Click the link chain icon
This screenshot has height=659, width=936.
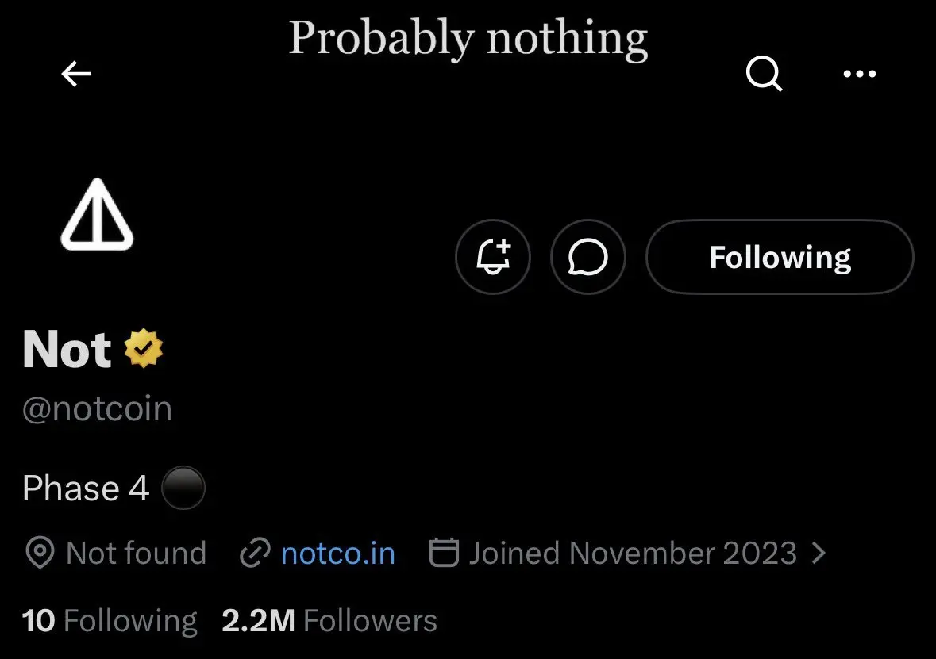point(255,553)
